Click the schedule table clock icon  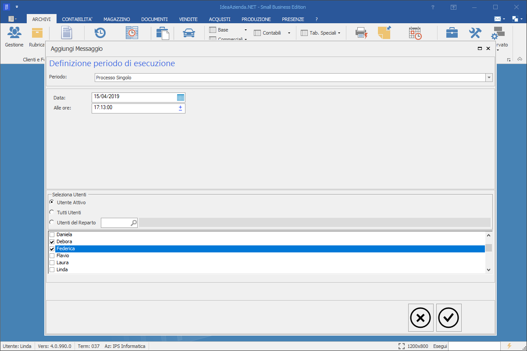[x=132, y=33]
